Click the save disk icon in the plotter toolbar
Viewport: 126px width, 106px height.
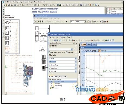tap(95, 51)
